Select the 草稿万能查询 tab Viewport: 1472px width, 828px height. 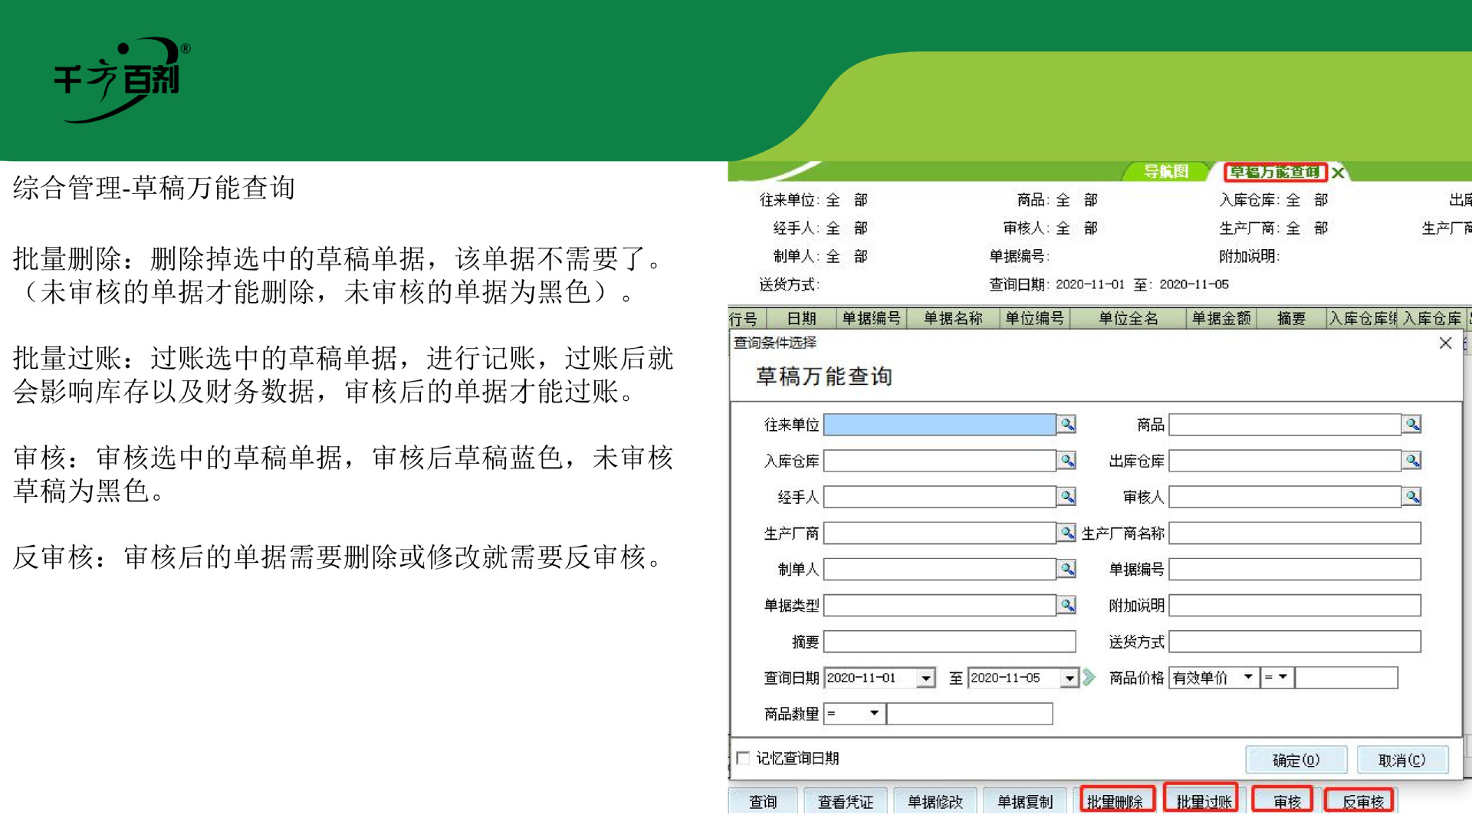tap(1275, 172)
